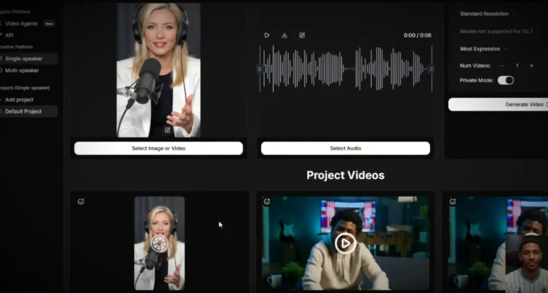
Task: Click the Select Image or Video button
Action: [158, 148]
